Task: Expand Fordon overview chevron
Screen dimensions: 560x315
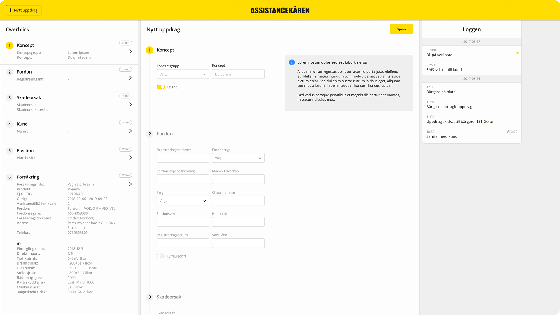Action: (130, 78)
